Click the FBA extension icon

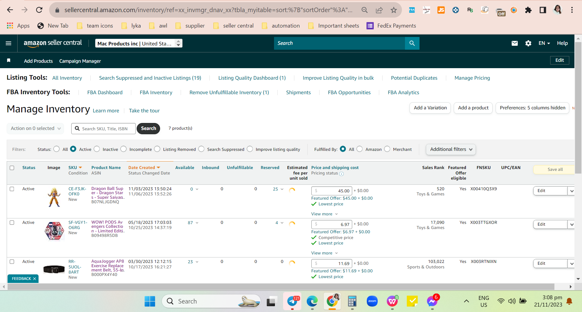point(412,10)
